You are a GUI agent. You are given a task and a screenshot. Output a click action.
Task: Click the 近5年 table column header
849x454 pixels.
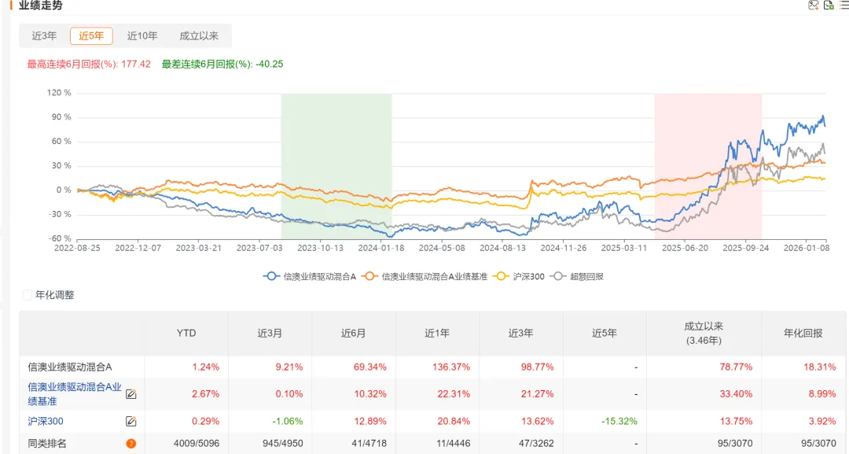605,333
